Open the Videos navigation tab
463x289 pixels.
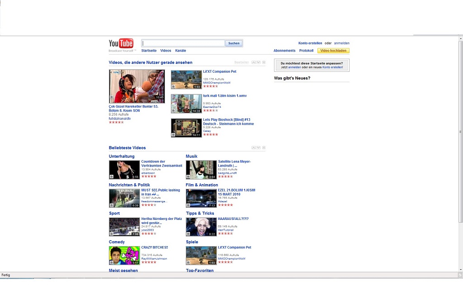(x=165, y=51)
